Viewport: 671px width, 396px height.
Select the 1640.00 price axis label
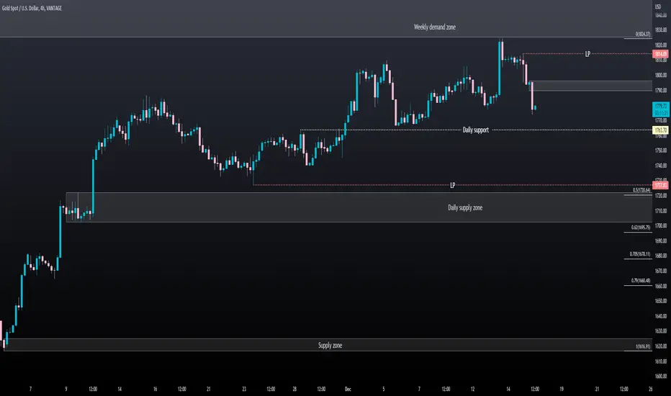661,316
